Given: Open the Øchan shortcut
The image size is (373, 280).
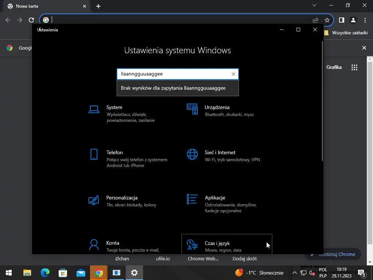Looking at the screenshot, I should click(x=122, y=258).
